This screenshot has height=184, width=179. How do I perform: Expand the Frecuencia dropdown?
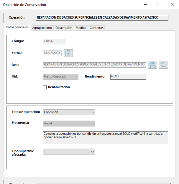(69, 124)
